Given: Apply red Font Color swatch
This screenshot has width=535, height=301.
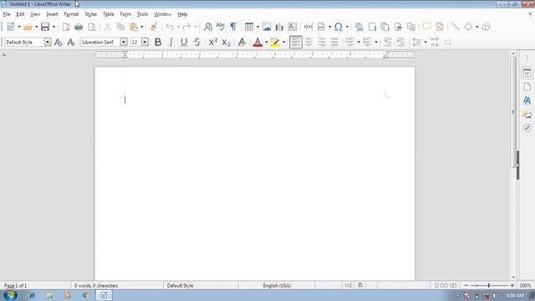Looking at the screenshot, I should pos(257,42).
